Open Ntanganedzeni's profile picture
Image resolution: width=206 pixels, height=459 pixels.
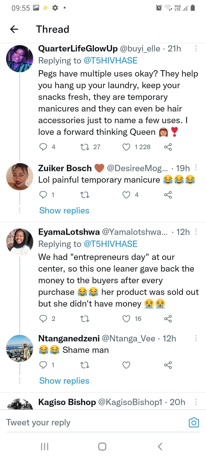tap(20, 348)
